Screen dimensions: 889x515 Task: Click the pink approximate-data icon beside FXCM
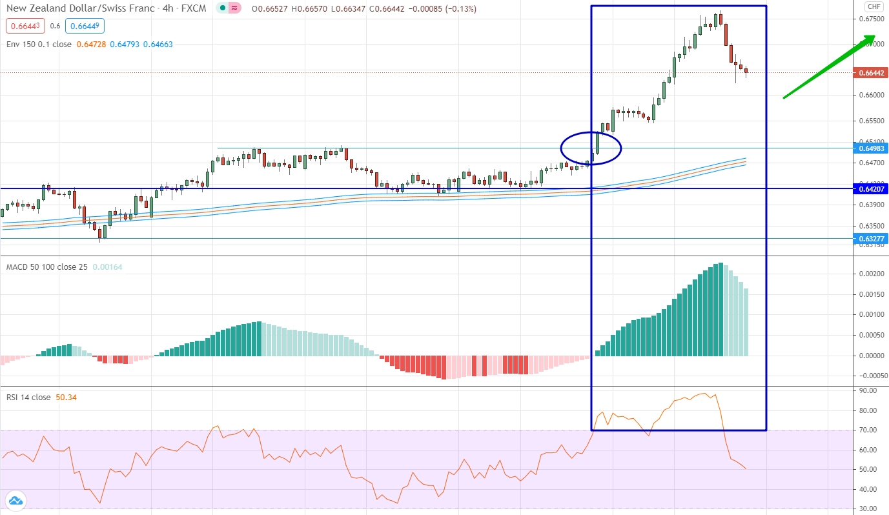pyautogui.click(x=235, y=8)
